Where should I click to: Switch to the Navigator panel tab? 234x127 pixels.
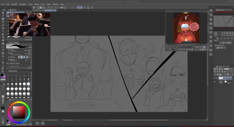point(220,10)
